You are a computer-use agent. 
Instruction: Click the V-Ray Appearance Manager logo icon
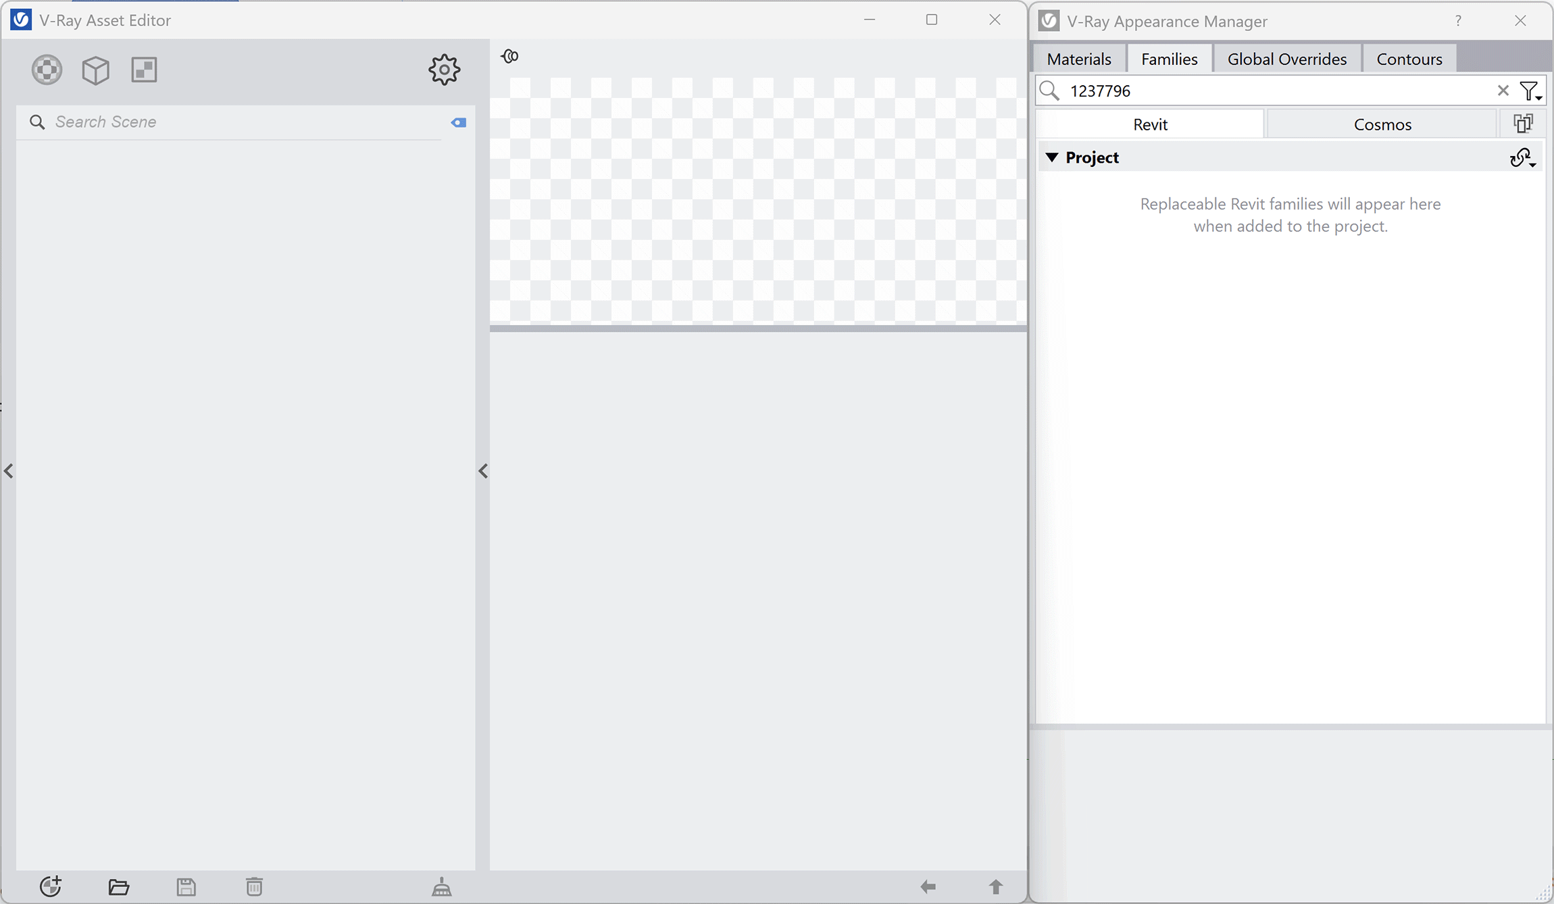pyautogui.click(x=1049, y=21)
